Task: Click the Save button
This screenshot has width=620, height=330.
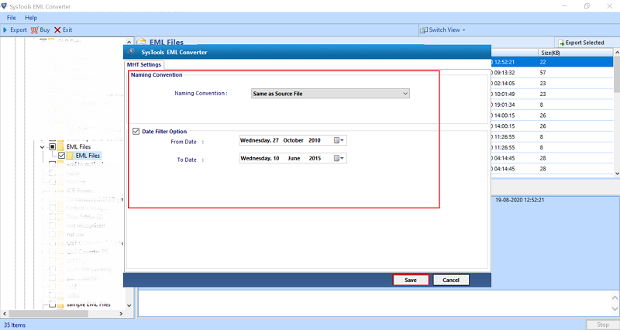Action: coord(411,280)
